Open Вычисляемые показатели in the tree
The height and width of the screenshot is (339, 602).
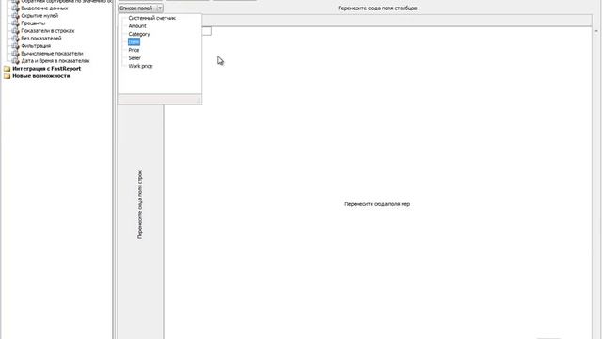pyautogui.click(x=52, y=54)
